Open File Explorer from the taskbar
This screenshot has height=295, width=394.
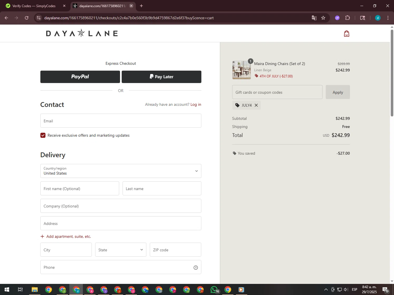click(35, 289)
